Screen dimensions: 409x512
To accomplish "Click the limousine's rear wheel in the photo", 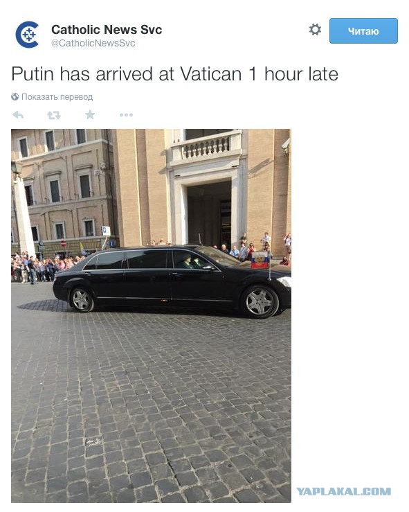I will [82, 300].
